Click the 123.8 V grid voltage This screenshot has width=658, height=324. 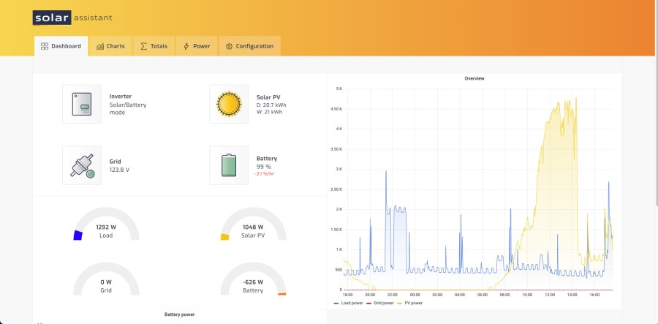pyautogui.click(x=120, y=170)
